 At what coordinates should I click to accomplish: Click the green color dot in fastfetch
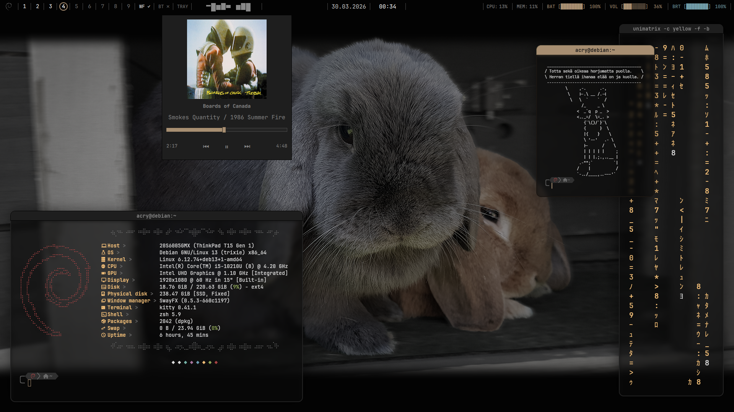210,362
